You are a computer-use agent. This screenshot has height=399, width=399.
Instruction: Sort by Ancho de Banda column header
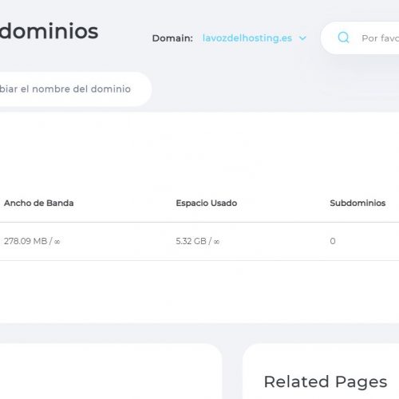[39, 203]
